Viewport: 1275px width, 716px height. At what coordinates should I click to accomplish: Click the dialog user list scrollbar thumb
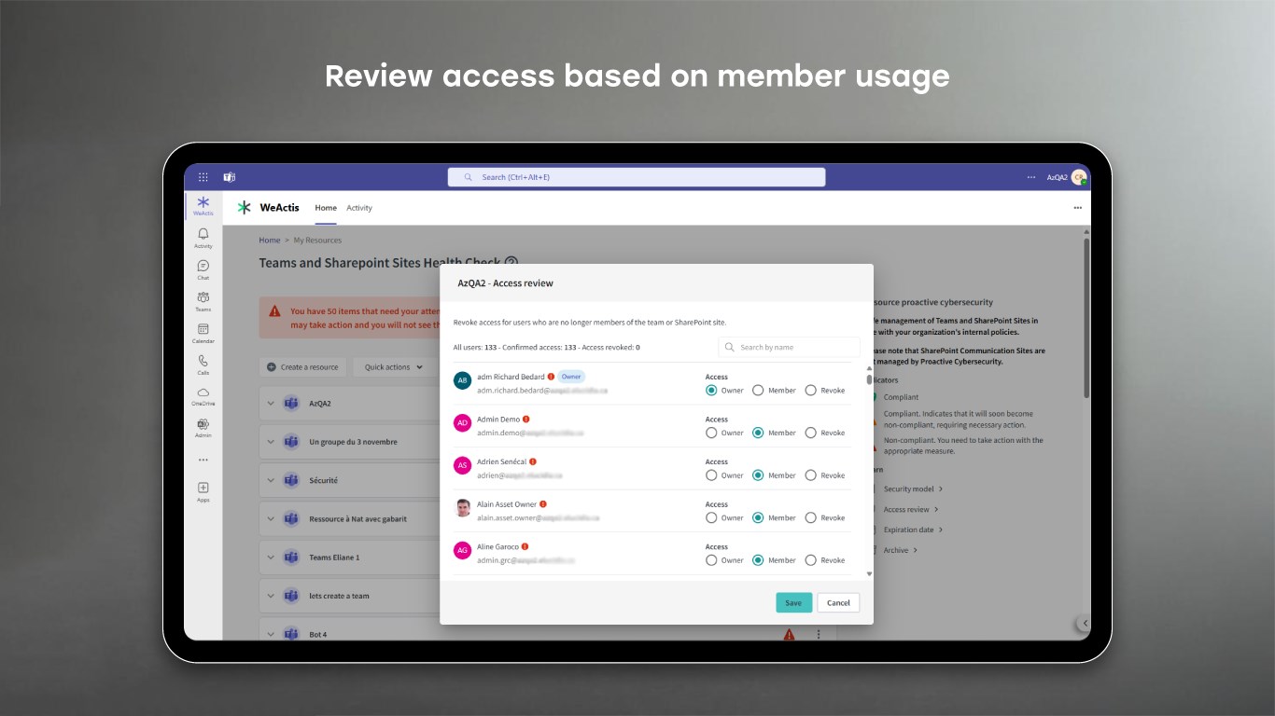coord(870,379)
